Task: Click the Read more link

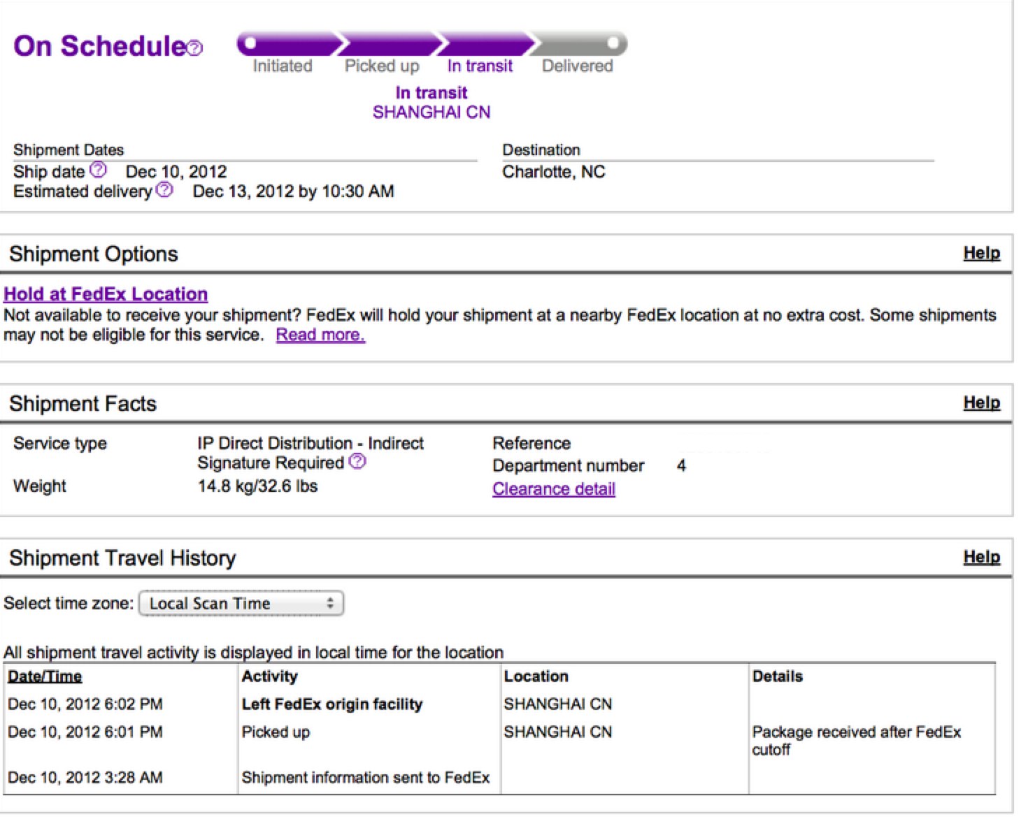Action: pos(320,335)
